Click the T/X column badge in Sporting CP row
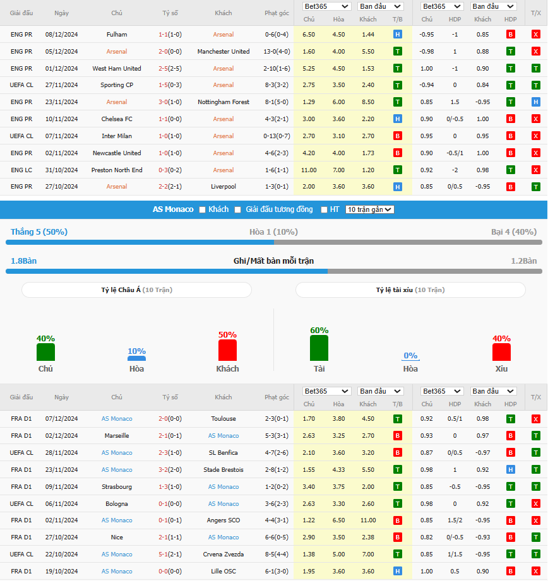Viewport: 548px width, 581px height. point(536,85)
